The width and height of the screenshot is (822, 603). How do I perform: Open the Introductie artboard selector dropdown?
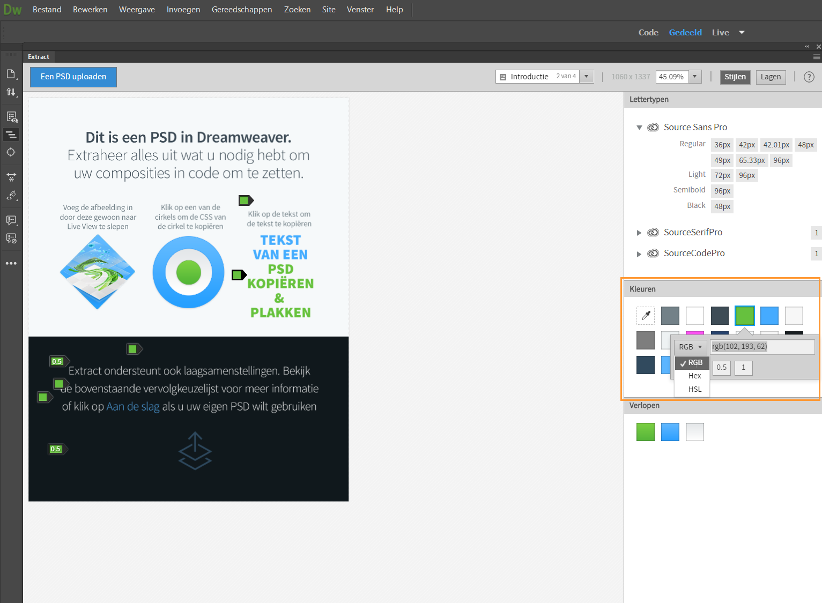coord(586,77)
